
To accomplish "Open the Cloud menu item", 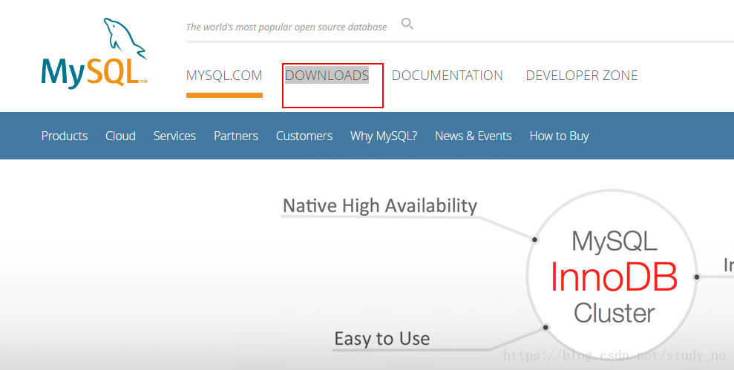I will click(x=120, y=136).
